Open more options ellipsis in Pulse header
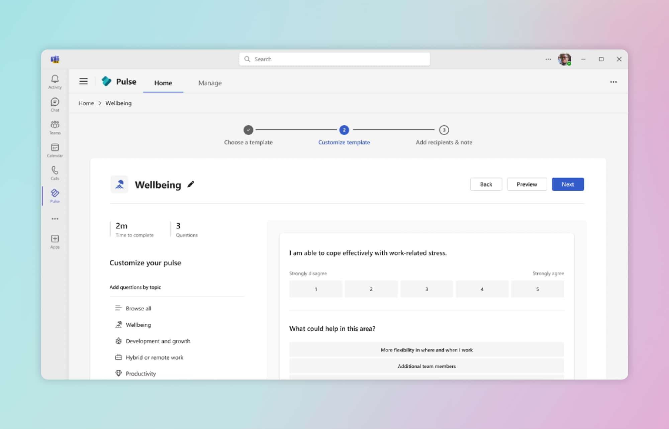 (613, 82)
